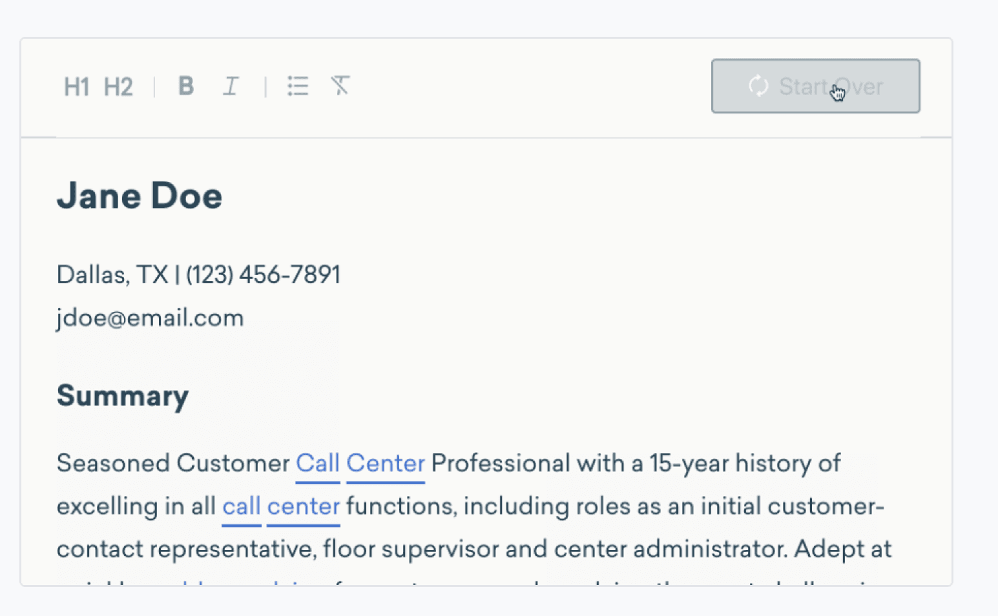Click the Start Over button
This screenshot has height=616, width=998.
pyautogui.click(x=815, y=87)
